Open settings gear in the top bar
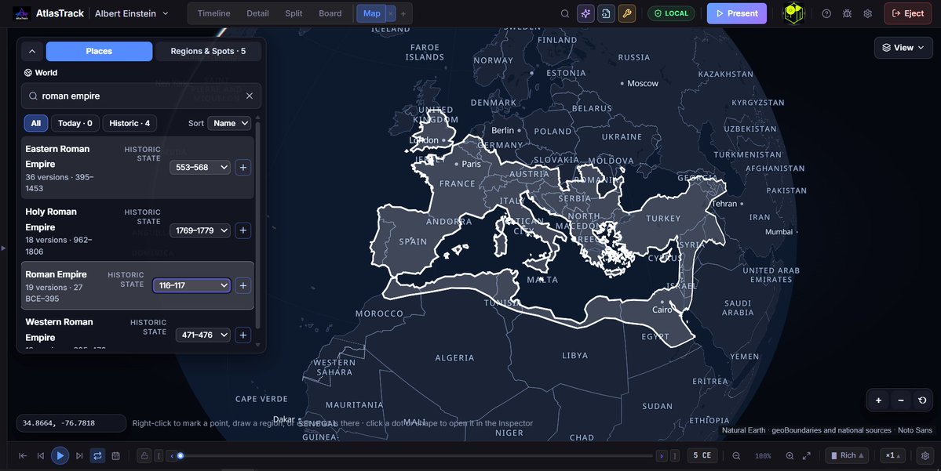The image size is (941, 471). pyautogui.click(x=868, y=13)
